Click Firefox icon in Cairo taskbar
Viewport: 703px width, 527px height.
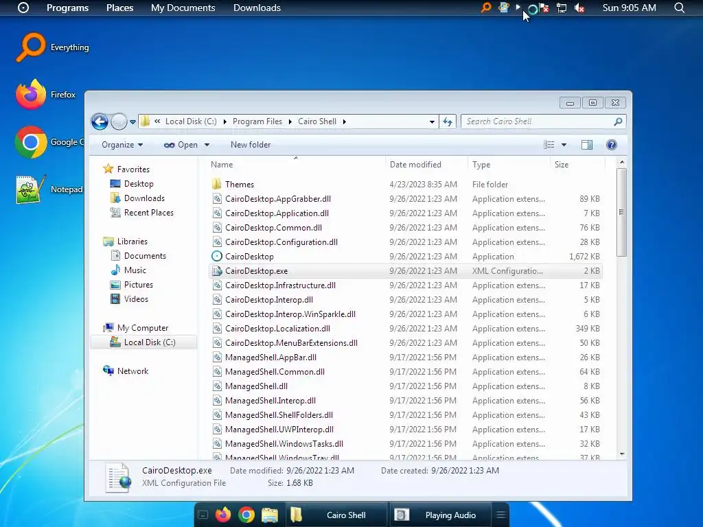pyautogui.click(x=223, y=515)
